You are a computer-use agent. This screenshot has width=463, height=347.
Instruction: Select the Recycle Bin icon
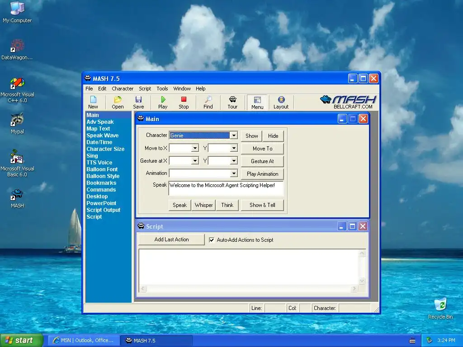click(440, 309)
